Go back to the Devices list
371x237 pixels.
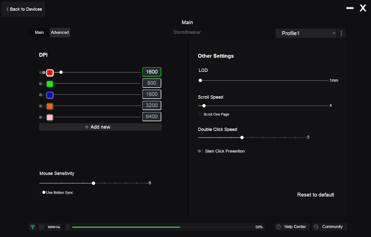tap(23, 9)
